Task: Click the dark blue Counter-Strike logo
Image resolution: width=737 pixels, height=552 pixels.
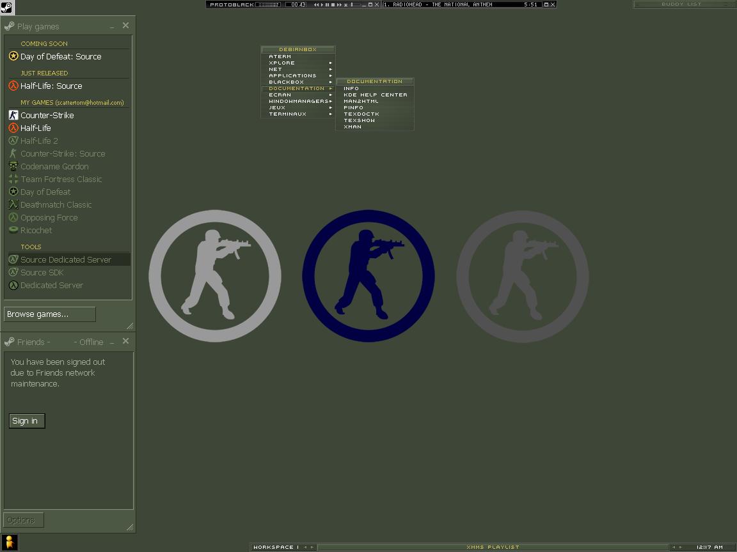Action: click(x=368, y=275)
